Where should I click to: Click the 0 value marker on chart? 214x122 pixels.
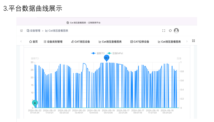[35, 103]
